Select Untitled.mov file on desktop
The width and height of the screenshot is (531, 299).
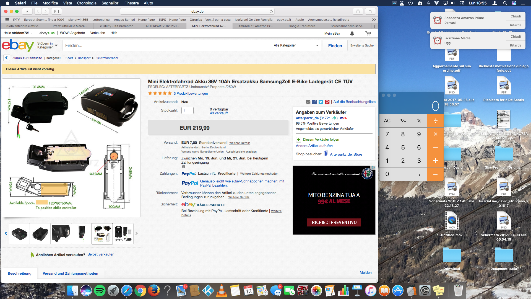tap(452, 224)
